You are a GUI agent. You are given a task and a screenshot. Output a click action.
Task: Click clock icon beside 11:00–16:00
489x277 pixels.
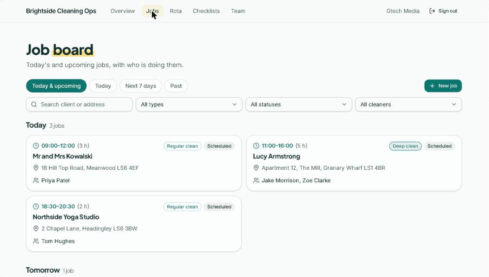256,145
